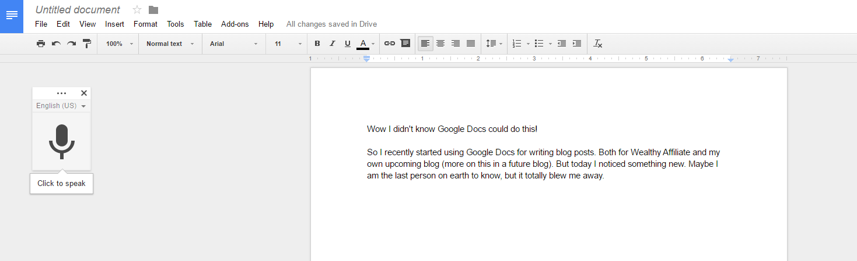
Task: Add a comment with the comment icon
Action: click(x=405, y=44)
